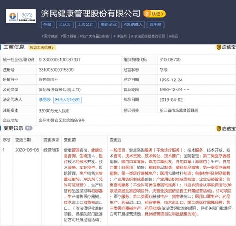Click the company logo thumbnail
The height and width of the screenshot is (226, 236).
pyautogui.click(x=21, y=16)
